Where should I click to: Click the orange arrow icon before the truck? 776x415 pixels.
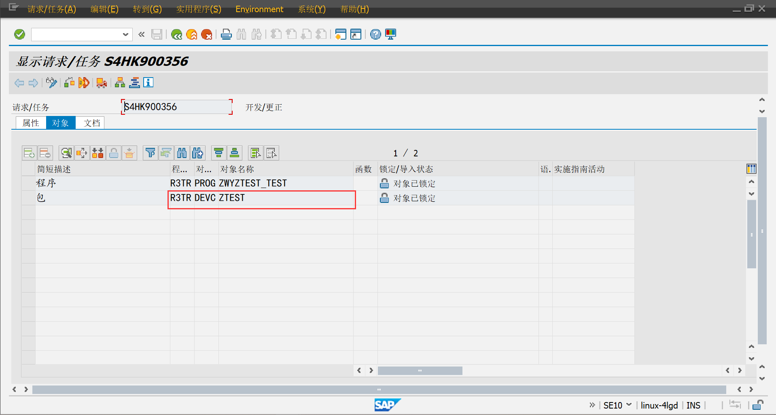[84, 83]
